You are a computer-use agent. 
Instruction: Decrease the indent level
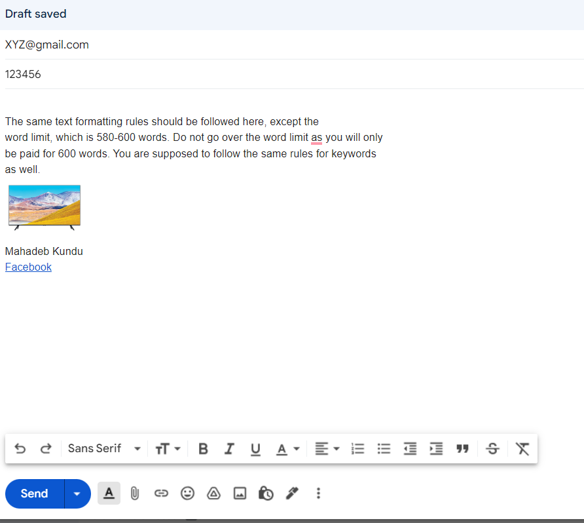410,448
